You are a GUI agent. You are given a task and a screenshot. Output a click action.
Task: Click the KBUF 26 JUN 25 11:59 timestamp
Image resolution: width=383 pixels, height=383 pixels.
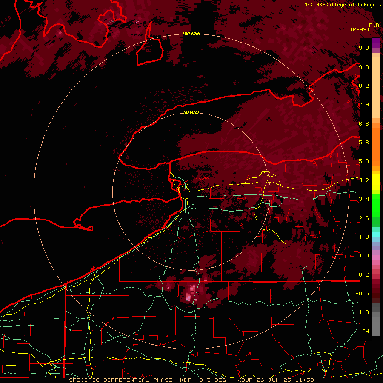coord(275,380)
